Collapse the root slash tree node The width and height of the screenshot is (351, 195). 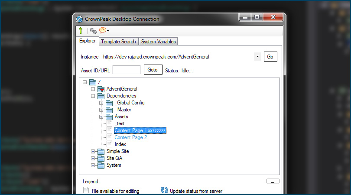(84, 82)
